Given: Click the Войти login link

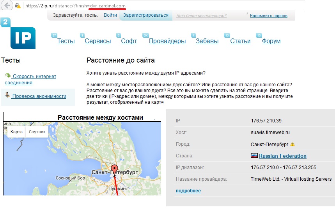Looking at the screenshot, I should coord(110,16).
